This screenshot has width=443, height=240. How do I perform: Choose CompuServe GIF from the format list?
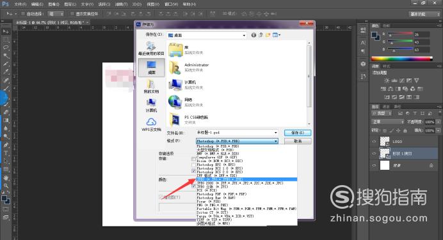point(246,158)
